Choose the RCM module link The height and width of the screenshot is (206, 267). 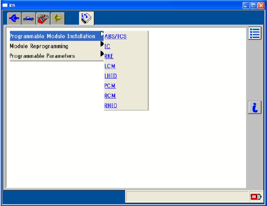[x=110, y=96]
